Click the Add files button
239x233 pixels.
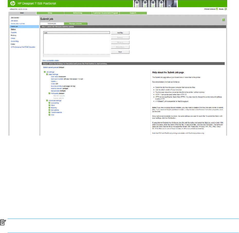120,33
